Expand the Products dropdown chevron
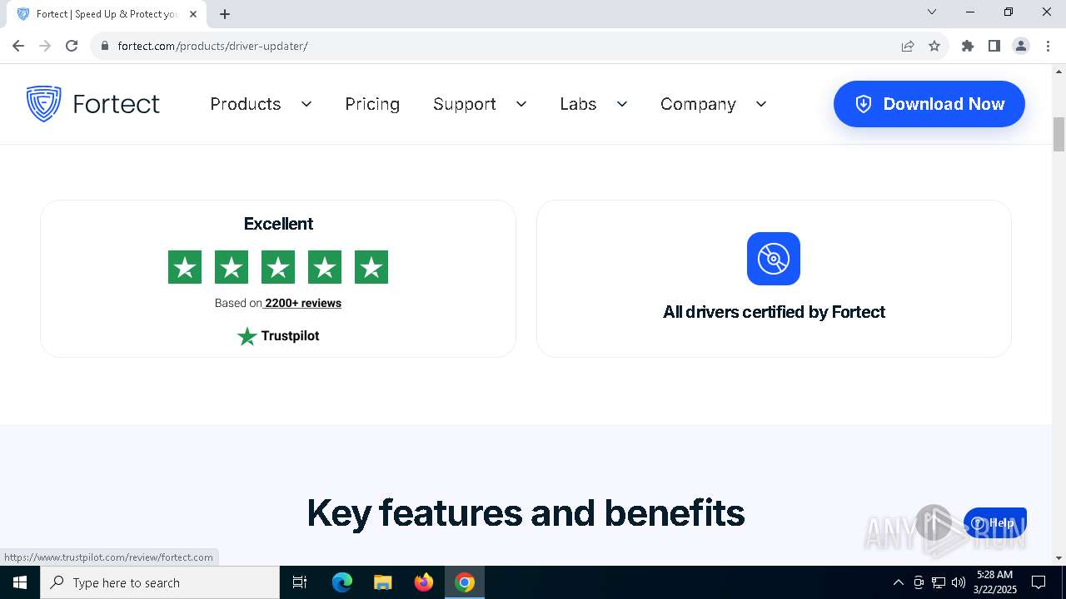The image size is (1066, 599). coord(306,104)
